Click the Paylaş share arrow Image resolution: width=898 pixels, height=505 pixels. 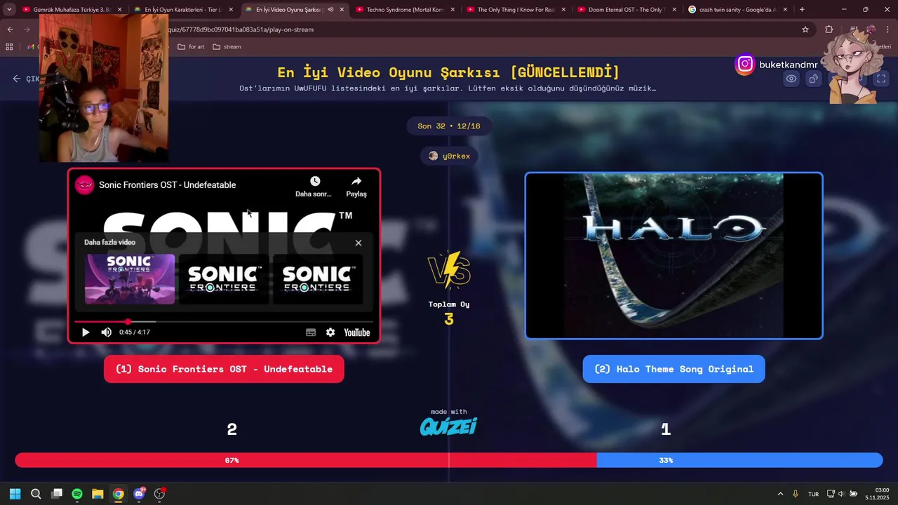point(356,187)
